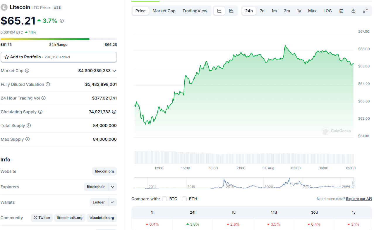The image size is (374, 230).
Task: Click the 1h -0.4% change cell
Action: pos(152,224)
